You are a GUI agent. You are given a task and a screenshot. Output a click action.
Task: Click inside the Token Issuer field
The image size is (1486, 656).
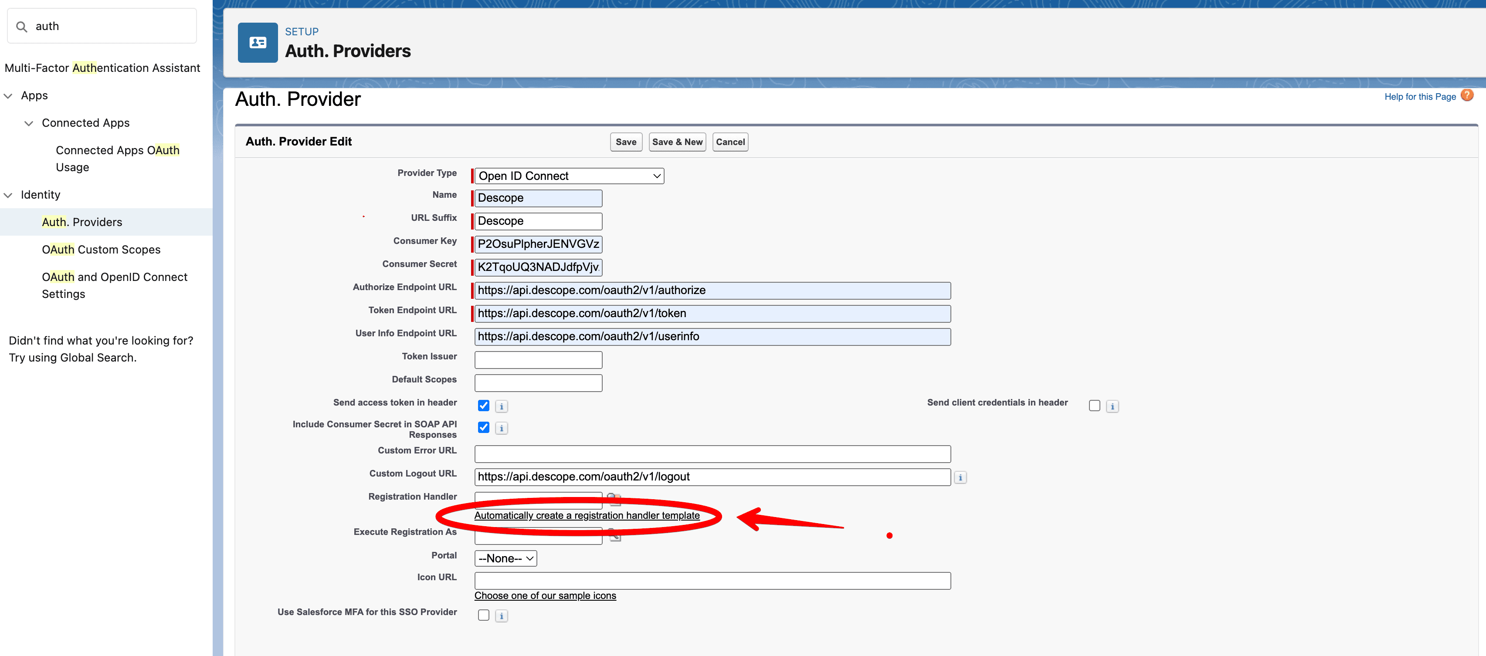538,359
